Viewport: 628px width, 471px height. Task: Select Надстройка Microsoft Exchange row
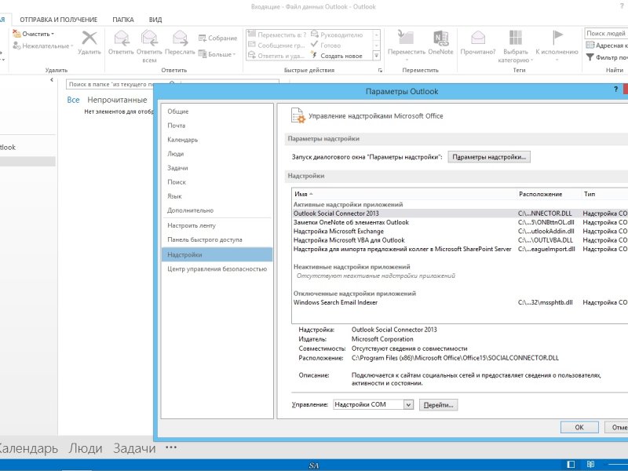coord(461,231)
